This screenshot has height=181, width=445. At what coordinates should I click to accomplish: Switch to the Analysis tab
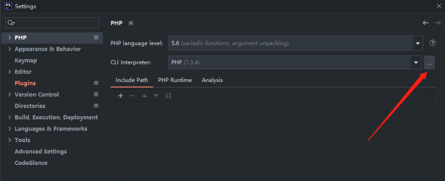click(x=212, y=80)
